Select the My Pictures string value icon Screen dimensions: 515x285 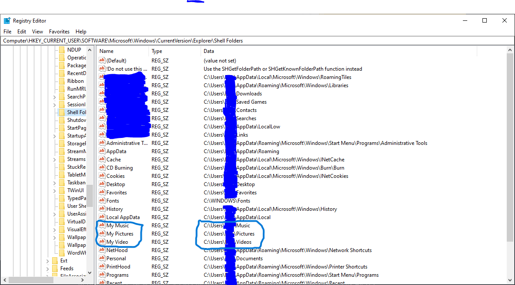pyautogui.click(x=102, y=234)
